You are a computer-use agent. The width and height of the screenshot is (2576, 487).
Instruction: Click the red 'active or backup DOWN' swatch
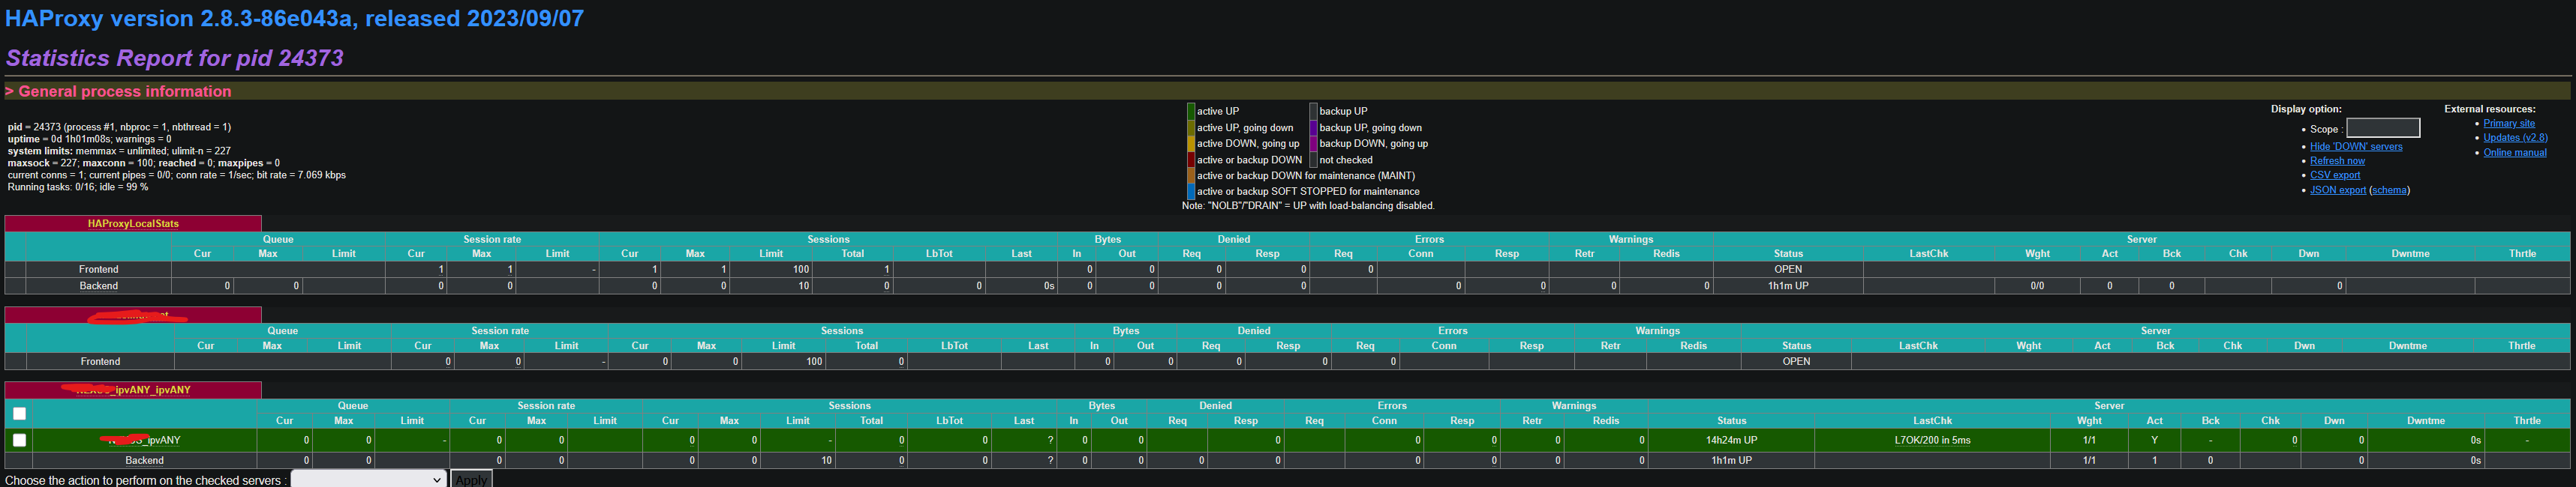coord(1191,160)
